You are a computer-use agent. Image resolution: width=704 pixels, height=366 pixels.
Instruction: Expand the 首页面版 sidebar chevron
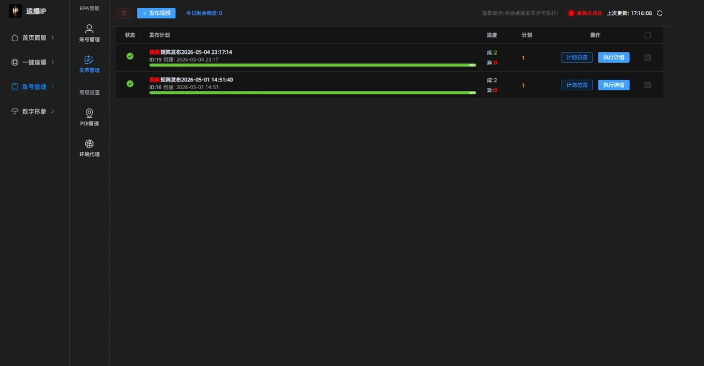tap(53, 38)
